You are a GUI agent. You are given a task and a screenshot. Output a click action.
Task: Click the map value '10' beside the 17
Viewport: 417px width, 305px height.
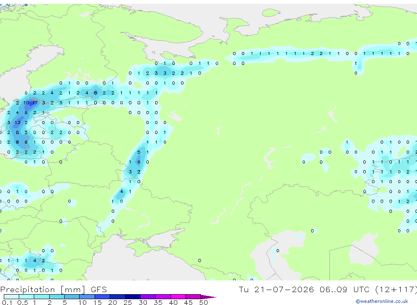26,103
